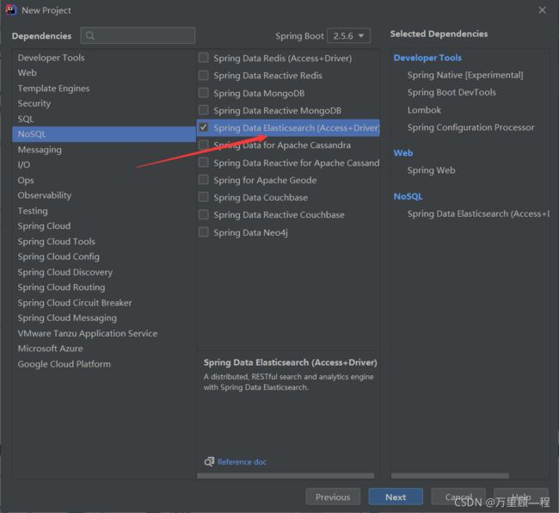Select the NoSQL category
This screenshot has height=513, width=559.
click(x=104, y=134)
